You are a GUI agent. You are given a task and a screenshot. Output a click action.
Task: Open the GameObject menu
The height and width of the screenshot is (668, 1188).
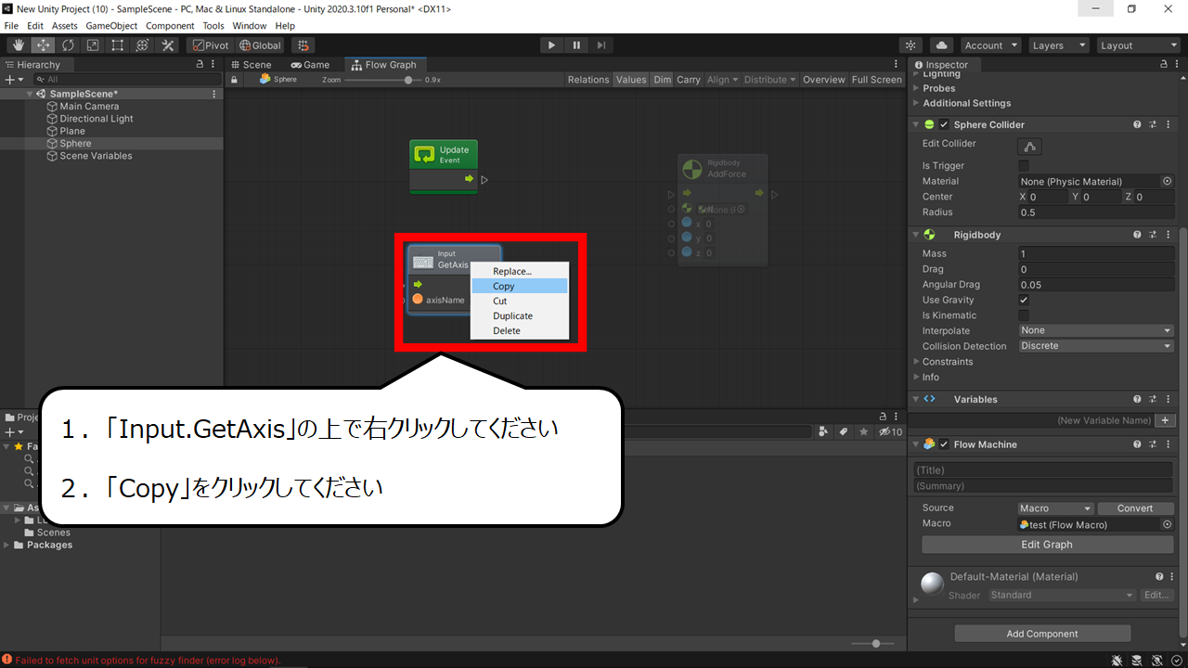111,26
